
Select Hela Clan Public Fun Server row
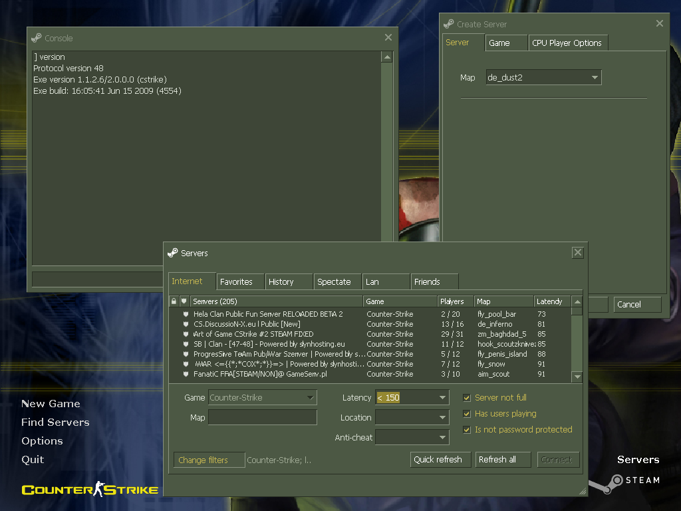tap(370, 314)
